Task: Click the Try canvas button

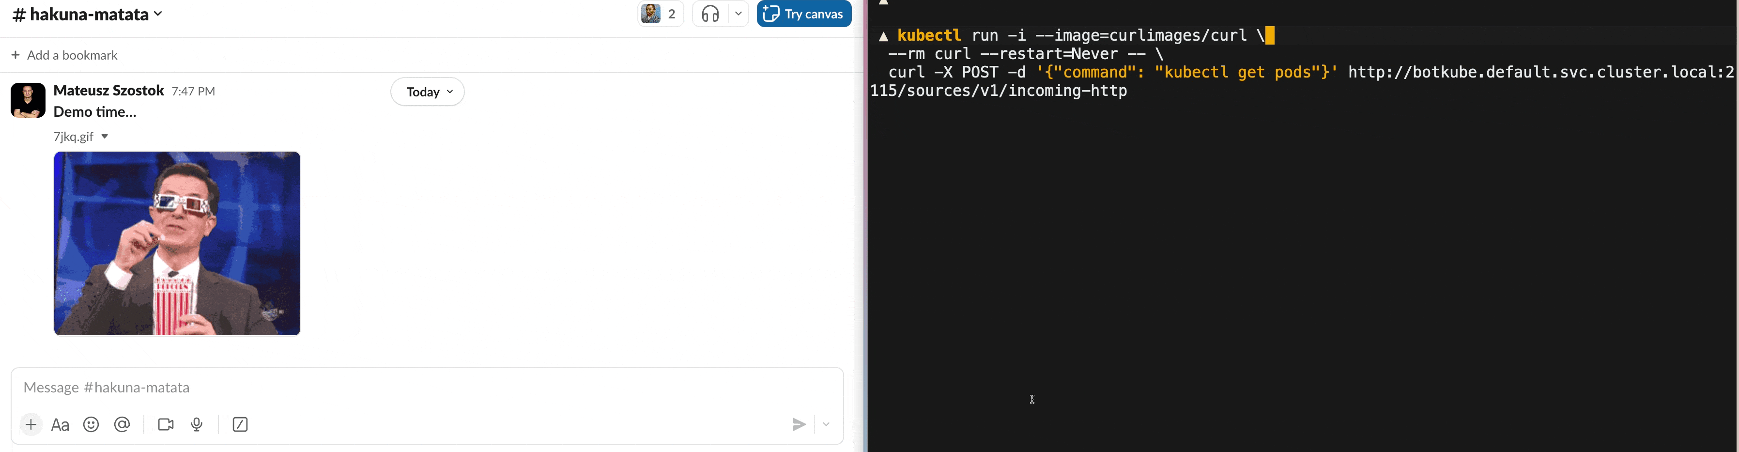Action: (803, 14)
